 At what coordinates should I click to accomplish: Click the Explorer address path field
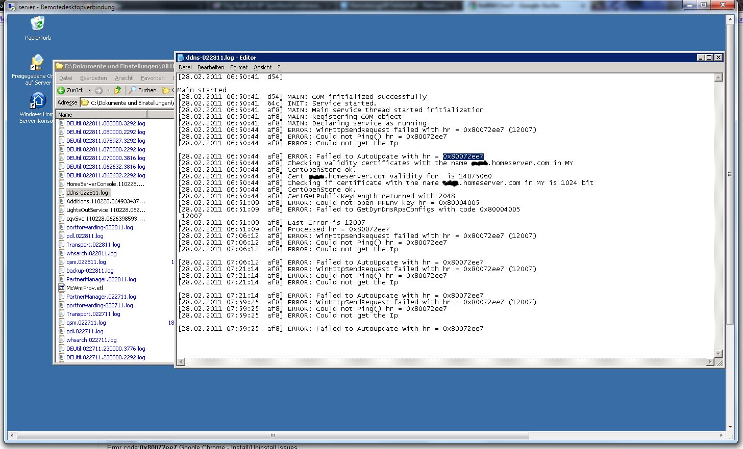click(132, 103)
